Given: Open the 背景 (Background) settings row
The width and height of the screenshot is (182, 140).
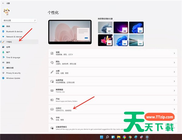Looking at the screenshot, I should tap(113, 53).
